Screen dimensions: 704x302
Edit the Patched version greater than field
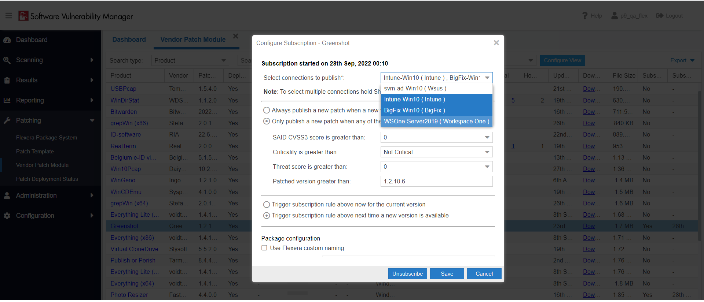point(436,181)
